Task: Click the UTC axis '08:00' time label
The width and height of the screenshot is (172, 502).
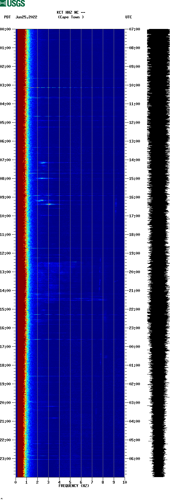Action: click(x=135, y=48)
